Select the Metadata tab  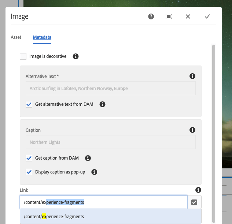point(42,37)
